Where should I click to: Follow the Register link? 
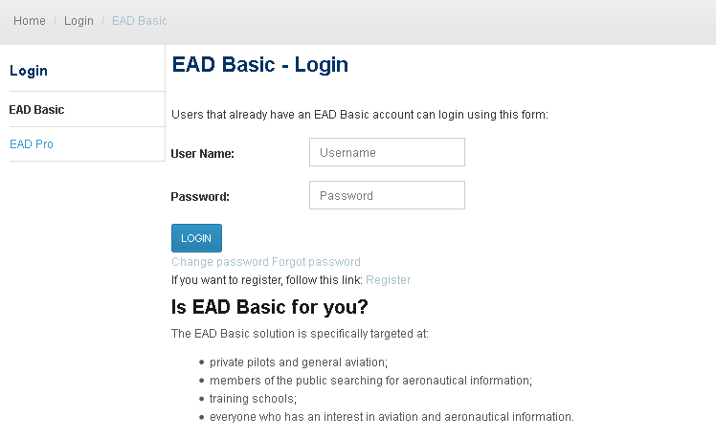[388, 280]
